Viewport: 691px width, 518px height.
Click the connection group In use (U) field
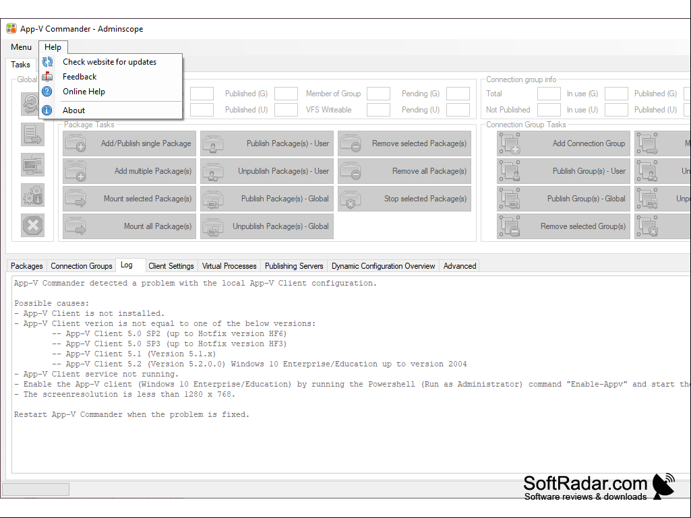pos(616,110)
